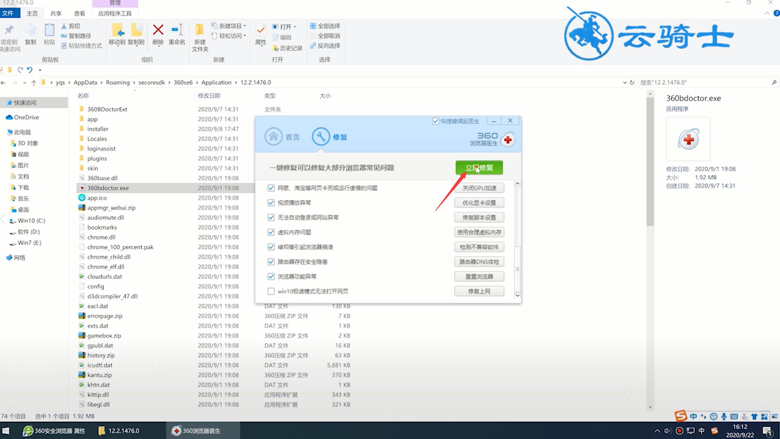
Task: Click the Copy icon in ribbon
Action: (31, 30)
